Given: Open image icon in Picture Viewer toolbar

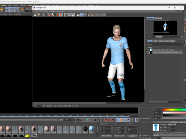Looking at the screenshot, I should coord(35,15).
